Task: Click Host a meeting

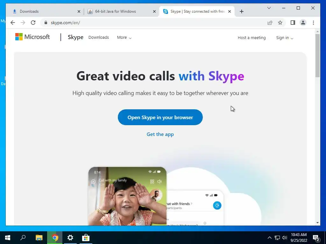Action: (x=252, y=38)
